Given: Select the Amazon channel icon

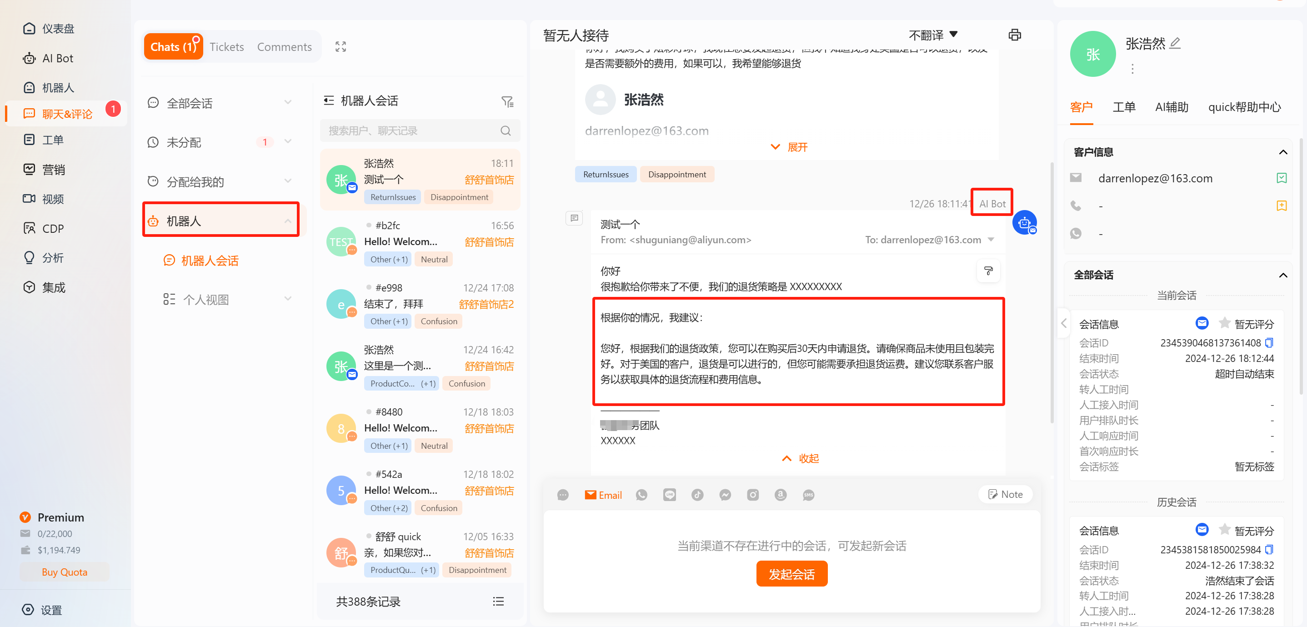Looking at the screenshot, I should (x=781, y=495).
